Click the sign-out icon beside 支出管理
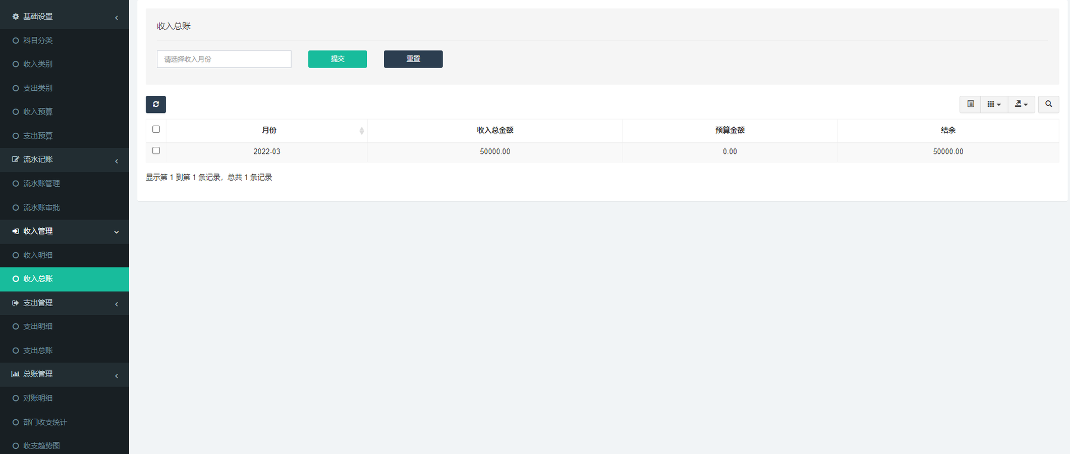Viewport: 1070px width, 454px height. coord(16,303)
